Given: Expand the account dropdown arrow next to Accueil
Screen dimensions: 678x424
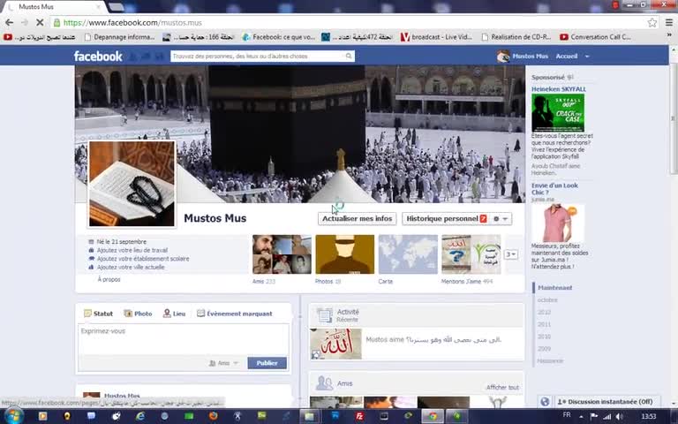Looking at the screenshot, I should coord(587,57).
